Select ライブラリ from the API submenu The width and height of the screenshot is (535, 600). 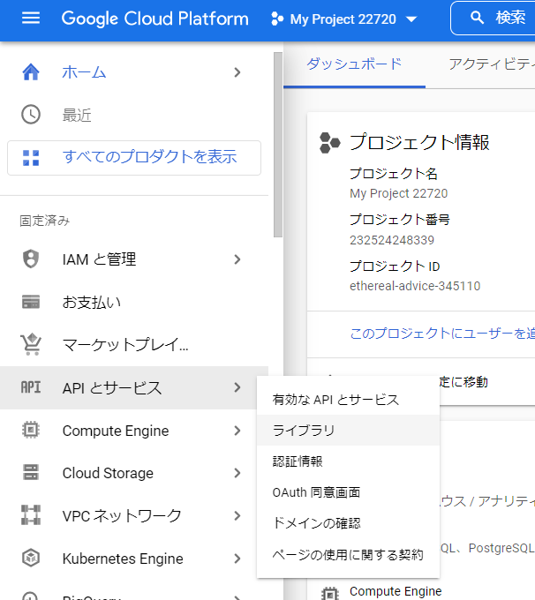[x=348, y=431]
